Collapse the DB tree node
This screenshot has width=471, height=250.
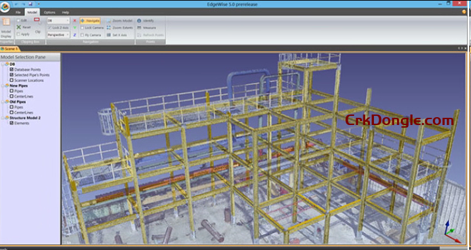pos(3,64)
